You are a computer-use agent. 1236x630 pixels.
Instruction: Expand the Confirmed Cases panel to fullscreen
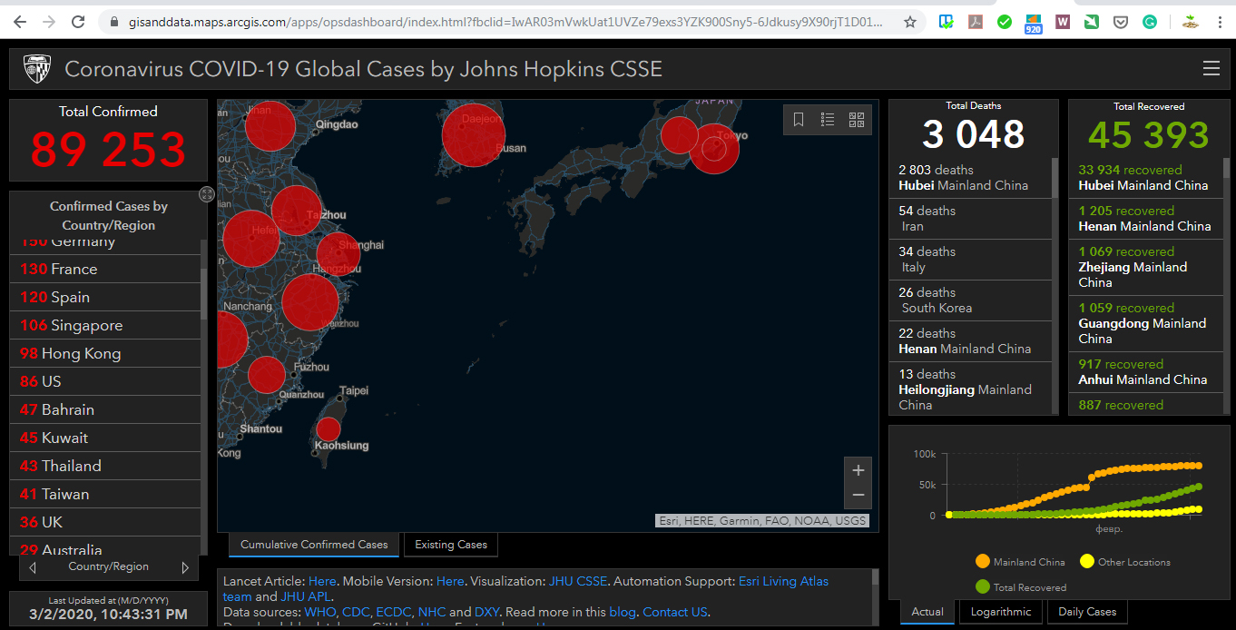[x=207, y=194]
